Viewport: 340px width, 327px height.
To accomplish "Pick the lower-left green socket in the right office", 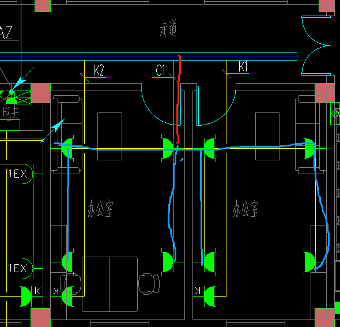I will click(210, 262).
